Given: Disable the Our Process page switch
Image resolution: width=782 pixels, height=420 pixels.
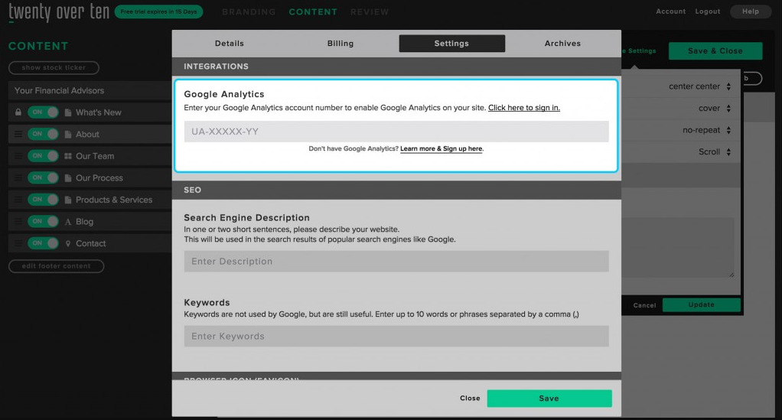Looking at the screenshot, I should [x=43, y=177].
